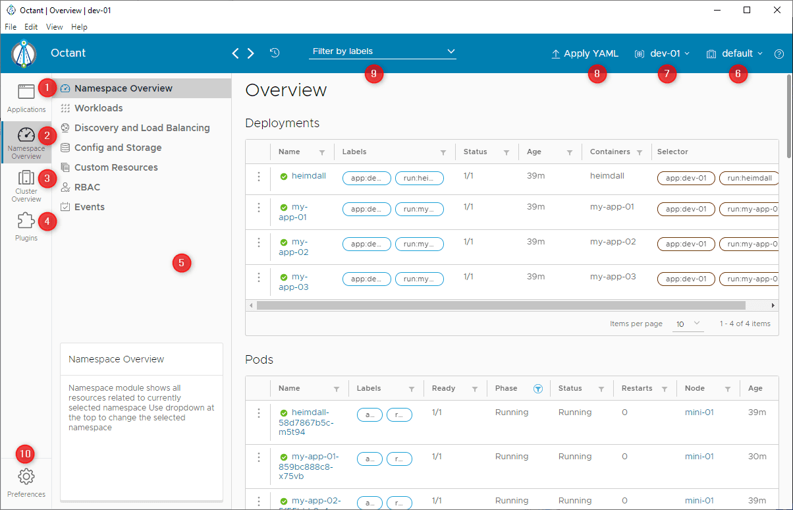Filter Pods by Status column
The image size is (793, 510).
click(601, 389)
